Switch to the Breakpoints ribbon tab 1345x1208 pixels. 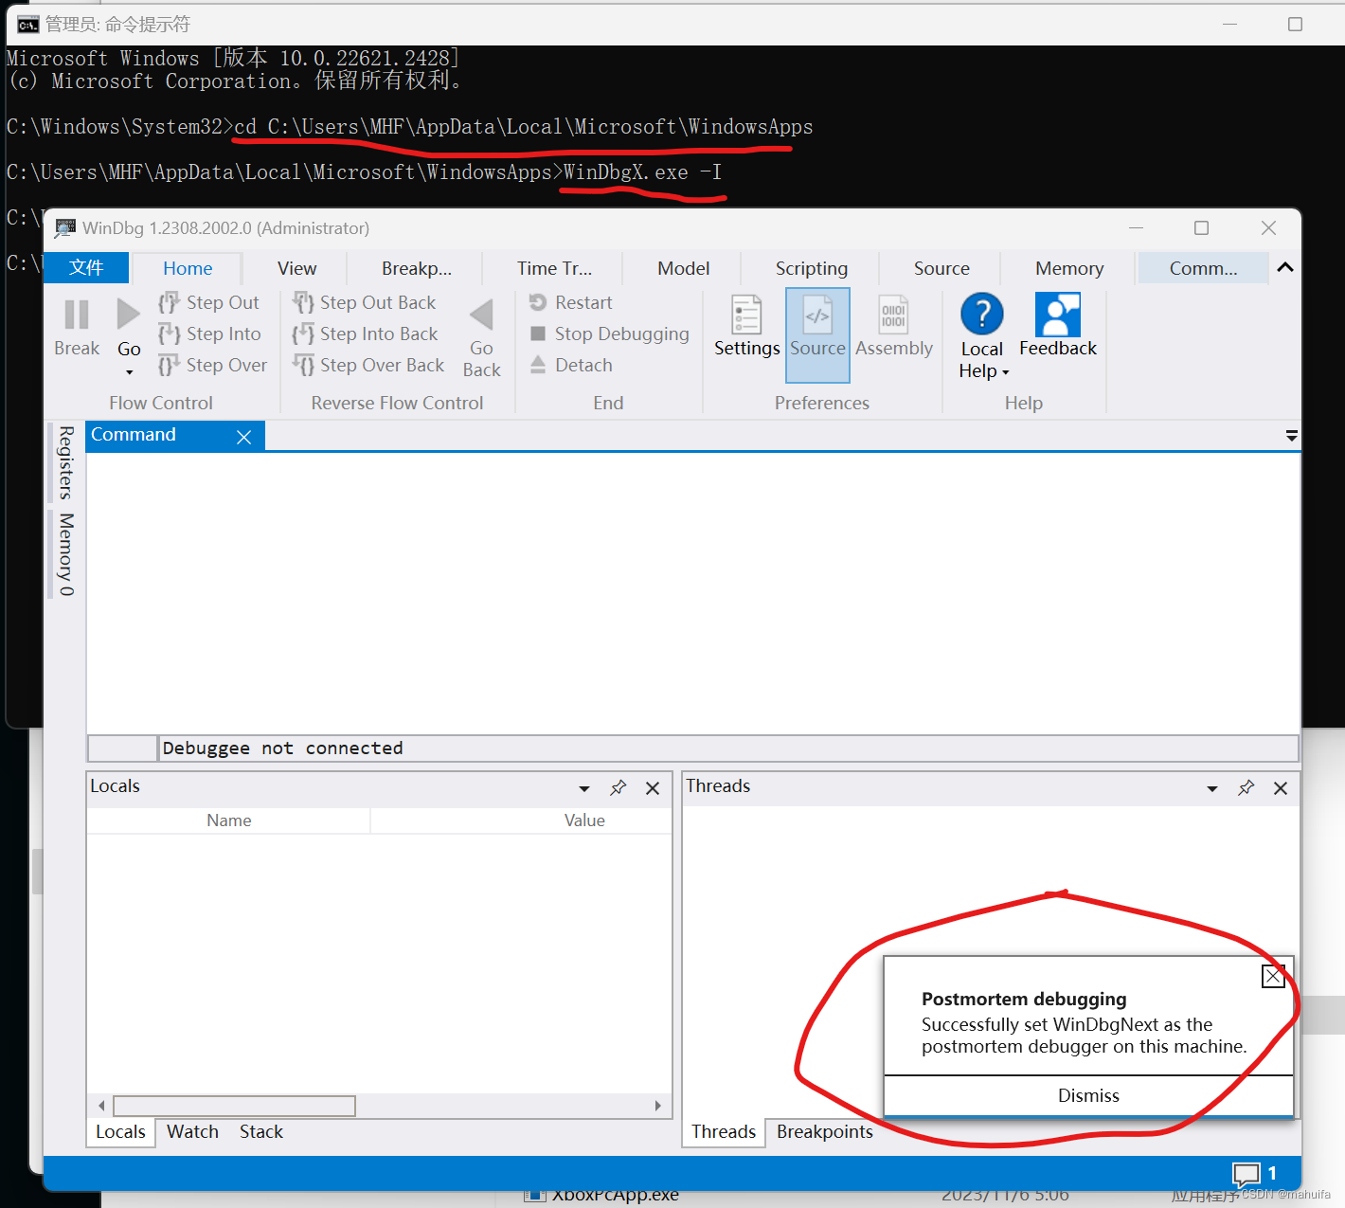point(417,268)
